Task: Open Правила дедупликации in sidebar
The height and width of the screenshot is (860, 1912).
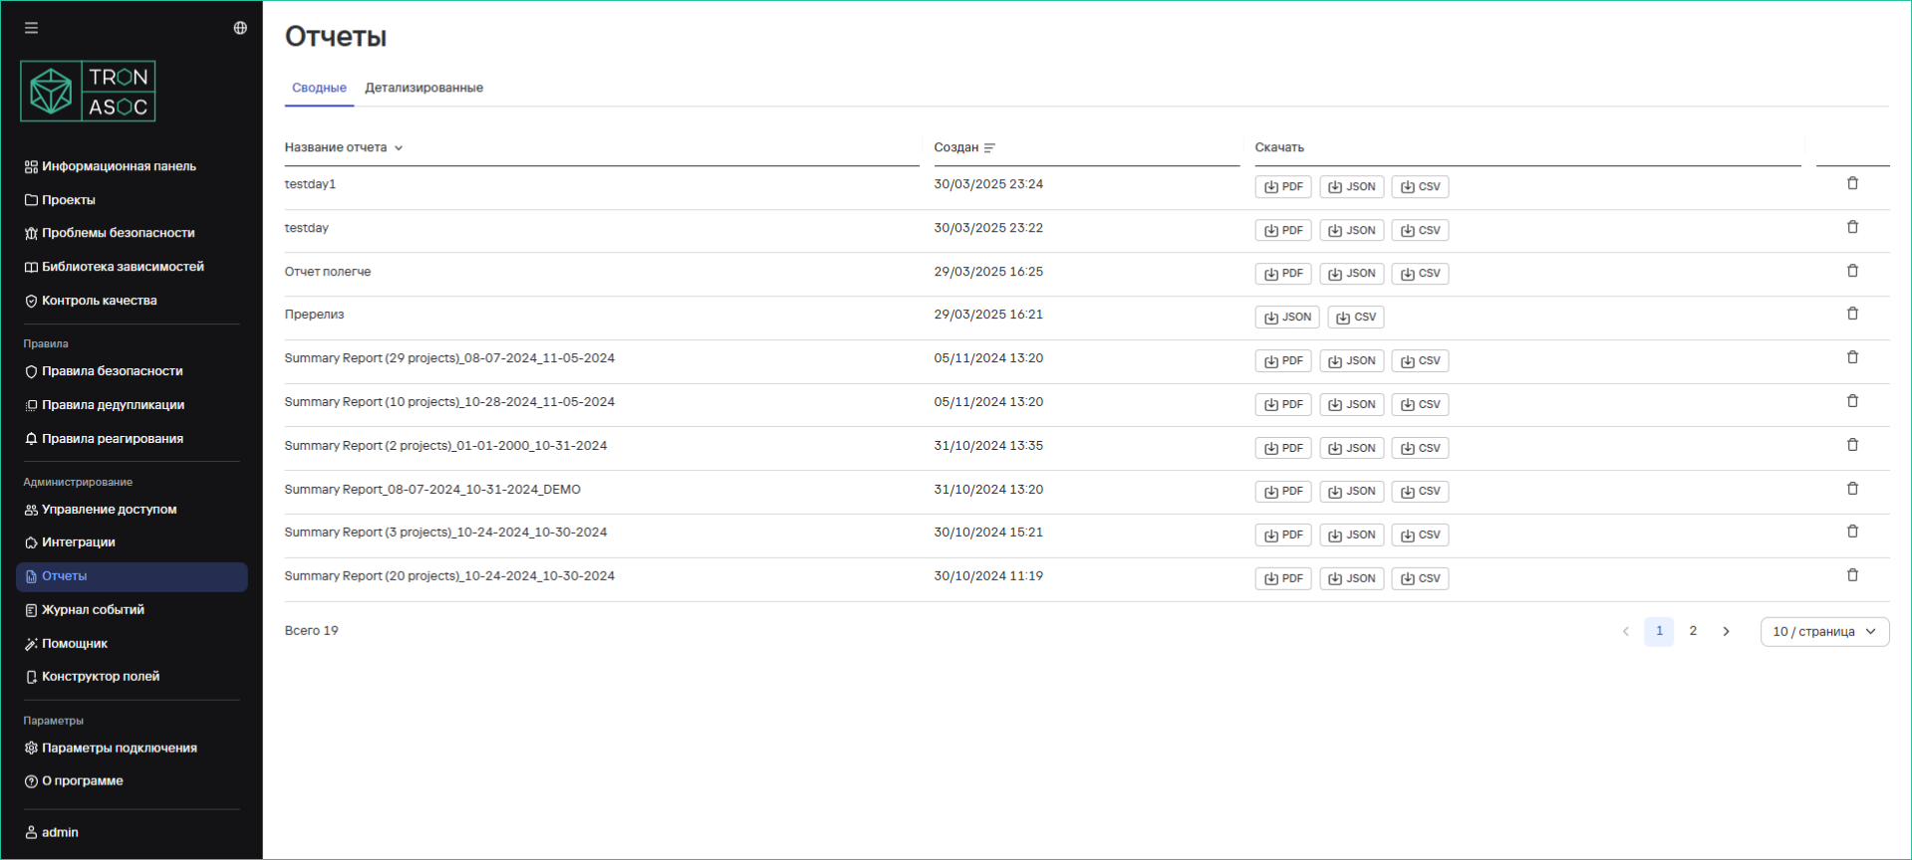Action: (113, 405)
